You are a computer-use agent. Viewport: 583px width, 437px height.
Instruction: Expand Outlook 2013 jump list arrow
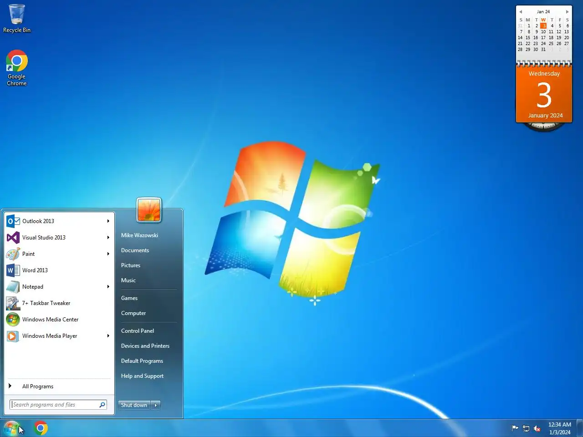tap(108, 221)
